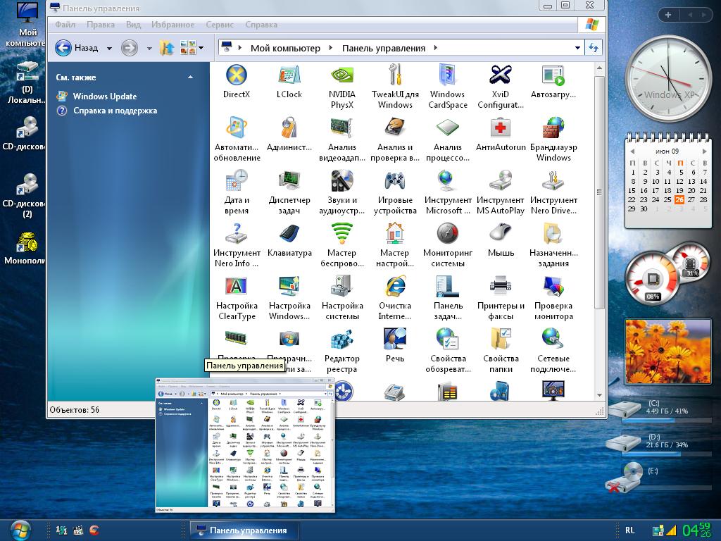Open Очистка Internet item

point(395,298)
